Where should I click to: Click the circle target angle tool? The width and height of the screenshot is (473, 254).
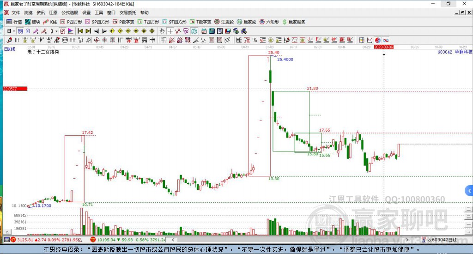[x=97, y=40]
